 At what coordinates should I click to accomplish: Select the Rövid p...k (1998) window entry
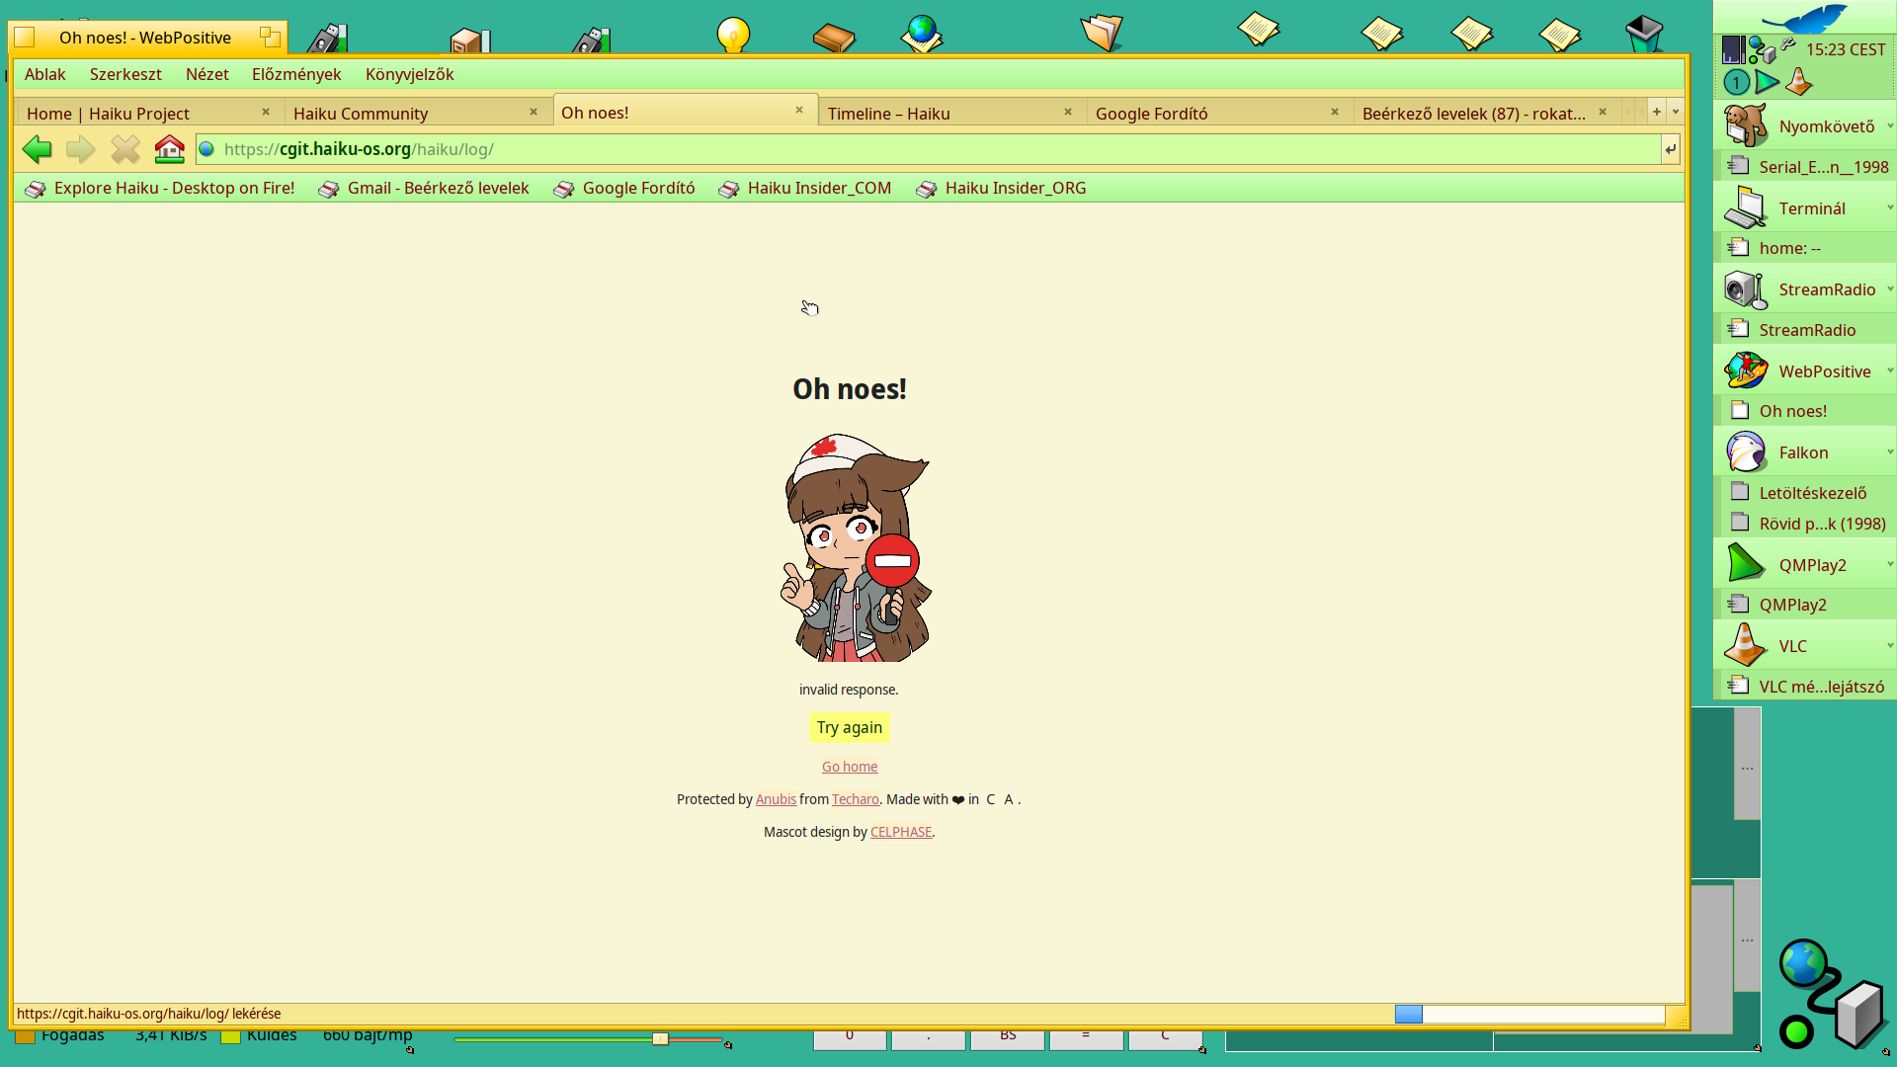1807,524
